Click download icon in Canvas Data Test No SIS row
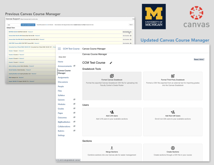Viewport: 214px width, 165px height. 131,36
